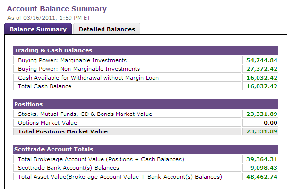Click the Total Brokerage Account Value label
Viewport: 293px width, 196px height.
click(101, 159)
